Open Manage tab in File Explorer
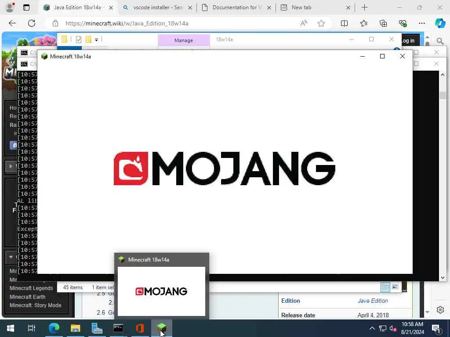 [x=184, y=40]
